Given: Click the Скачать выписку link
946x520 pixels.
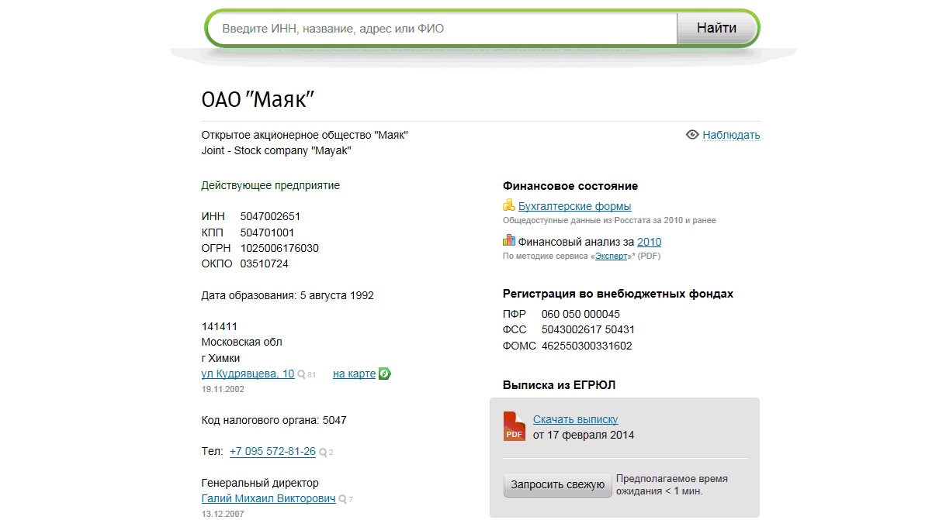Looking at the screenshot, I should pyautogui.click(x=575, y=419).
